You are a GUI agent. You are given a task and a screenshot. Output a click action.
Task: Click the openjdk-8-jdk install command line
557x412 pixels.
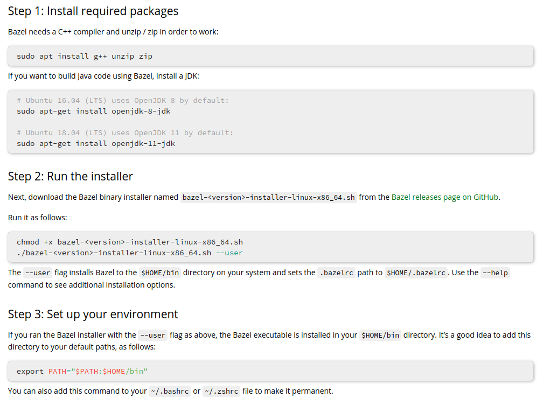click(x=94, y=111)
